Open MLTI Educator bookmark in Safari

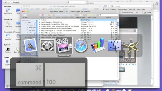coord(111,9)
